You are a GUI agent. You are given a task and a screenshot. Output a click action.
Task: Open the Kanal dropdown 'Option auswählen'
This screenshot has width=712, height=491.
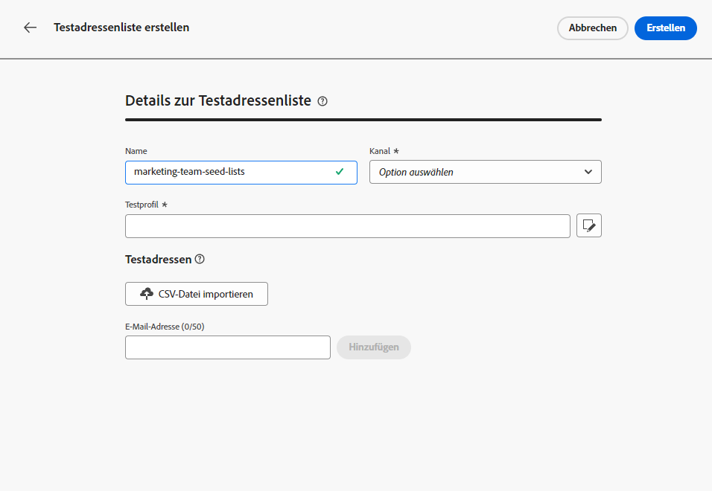coord(477,172)
